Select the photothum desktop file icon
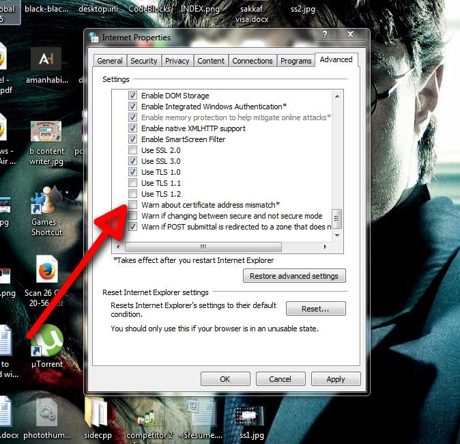460x444 pixels. point(47,413)
